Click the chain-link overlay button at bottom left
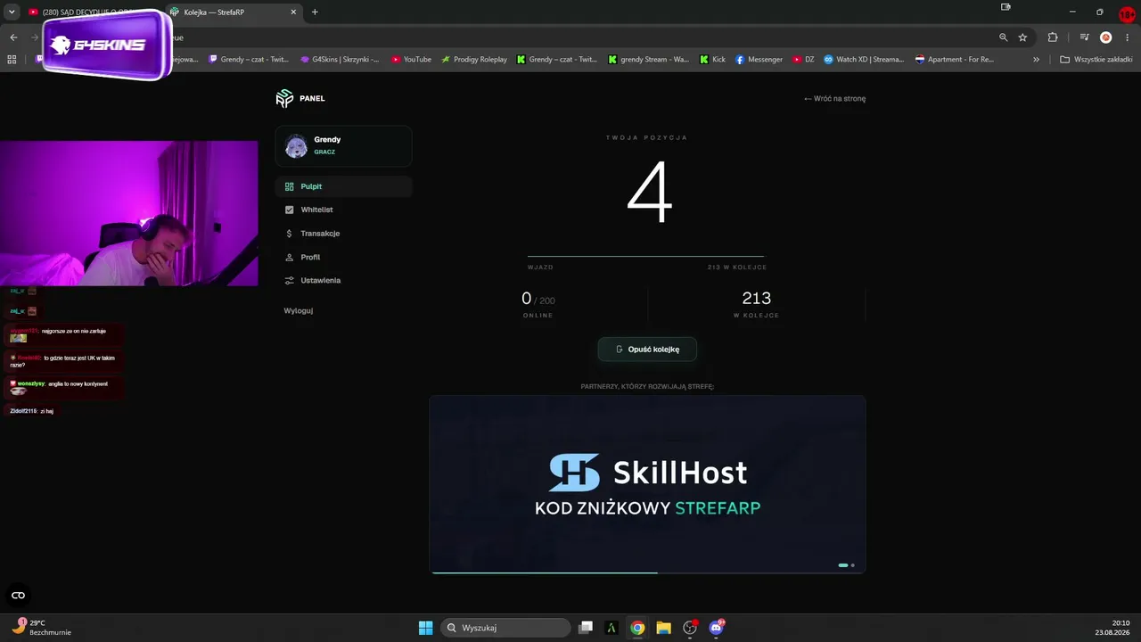1141x642 pixels. 18,596
